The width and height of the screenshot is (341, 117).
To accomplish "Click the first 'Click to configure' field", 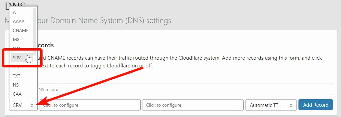I will [90, 105].
